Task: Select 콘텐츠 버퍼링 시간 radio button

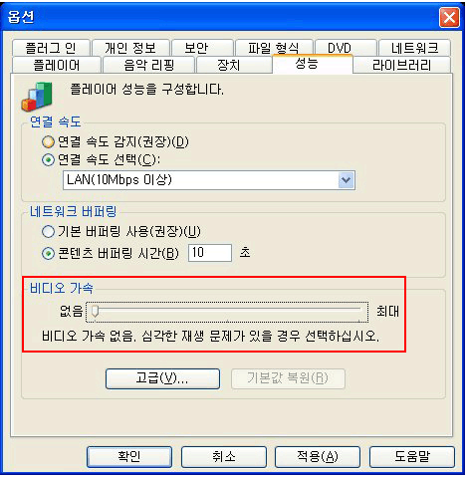Action: point(48,254)
